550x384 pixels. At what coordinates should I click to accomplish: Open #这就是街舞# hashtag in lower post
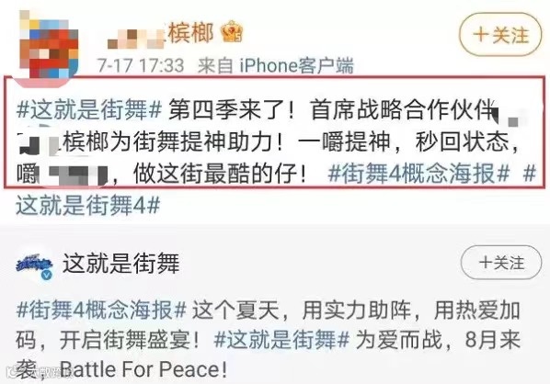tap(281, 340)
